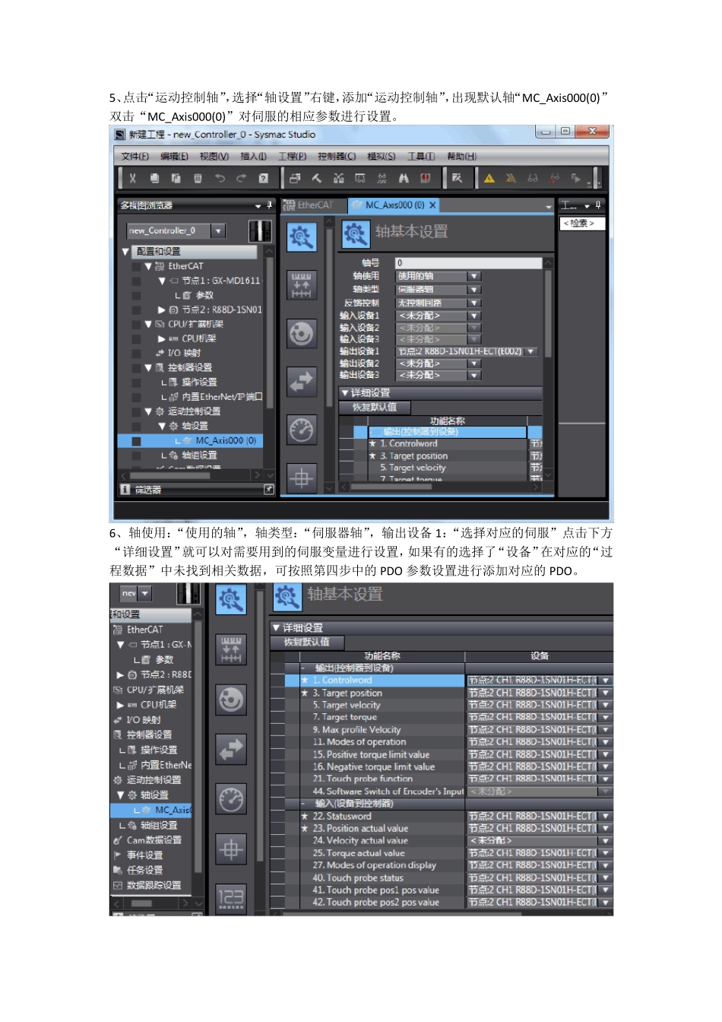The image size is (722, 1022).
Task: Open origin return crosshair icon, step 5 screenshot
Action: coord(302,478)
